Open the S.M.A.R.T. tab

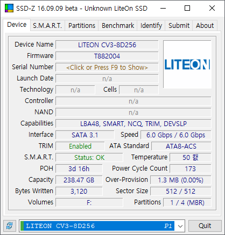pyautogui.click(x=47, y=26)
